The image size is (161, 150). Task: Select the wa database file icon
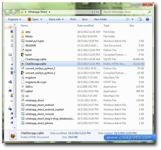(23, 96)
